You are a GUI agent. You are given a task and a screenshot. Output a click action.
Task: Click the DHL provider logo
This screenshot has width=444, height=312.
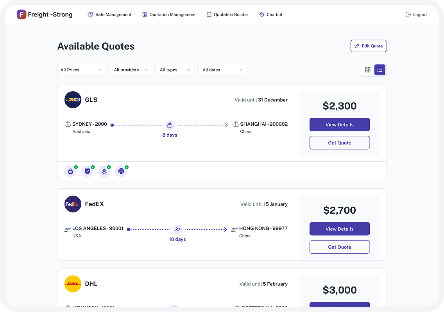tap(73, 284)
